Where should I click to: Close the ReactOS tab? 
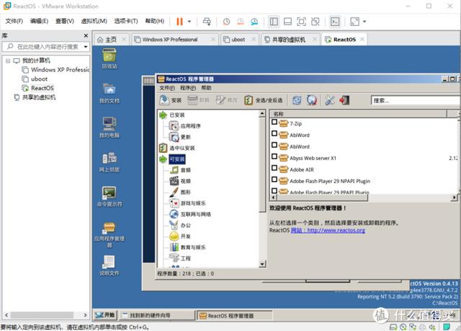pyautogui.click(x=362, y=39)
